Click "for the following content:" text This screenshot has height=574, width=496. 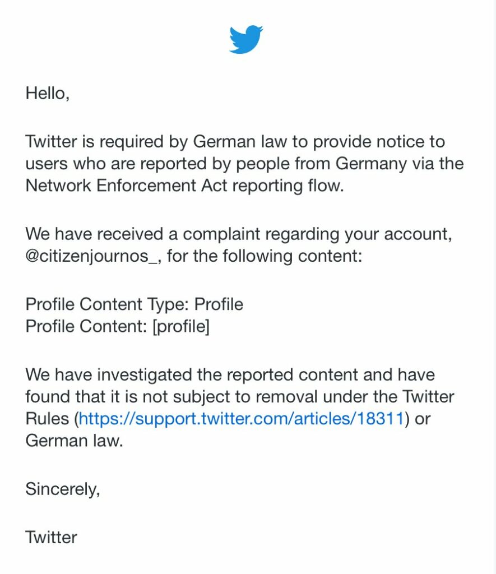click(x=265, y=256)
